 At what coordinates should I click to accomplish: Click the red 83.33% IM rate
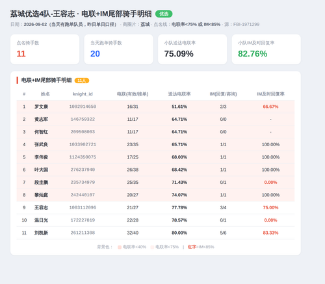[x=270, y=233]
